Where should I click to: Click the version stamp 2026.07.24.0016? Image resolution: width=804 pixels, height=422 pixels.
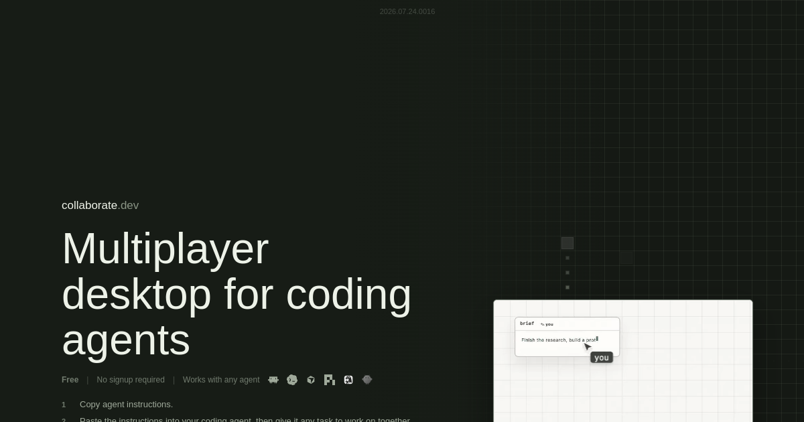click(x=407, y=11)
